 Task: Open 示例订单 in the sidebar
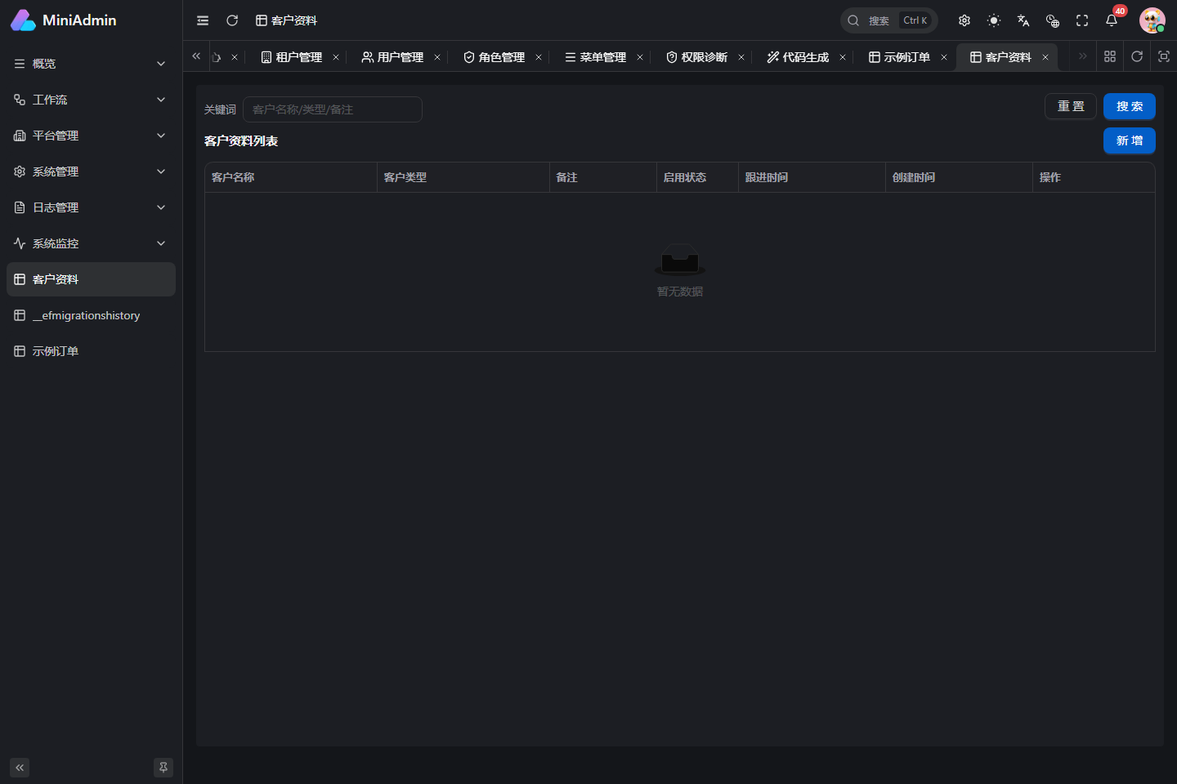click(91, 351)
